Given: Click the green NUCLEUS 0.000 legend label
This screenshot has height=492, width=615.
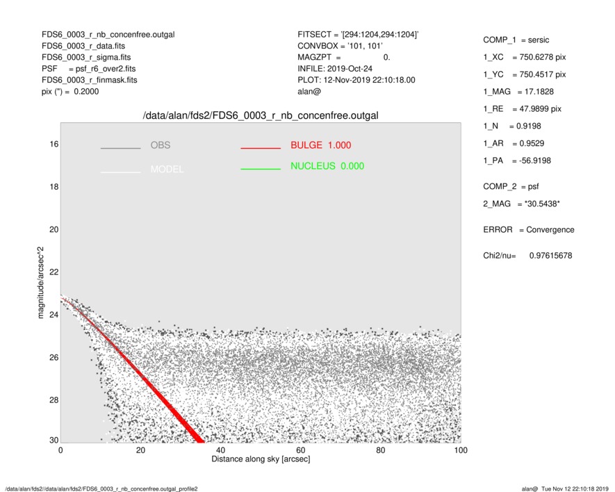Looking at the screenshot, I should pyautogui.click(x=327, y=166).
